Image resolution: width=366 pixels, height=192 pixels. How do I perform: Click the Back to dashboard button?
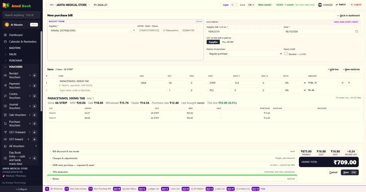click(x=348, y=16)
